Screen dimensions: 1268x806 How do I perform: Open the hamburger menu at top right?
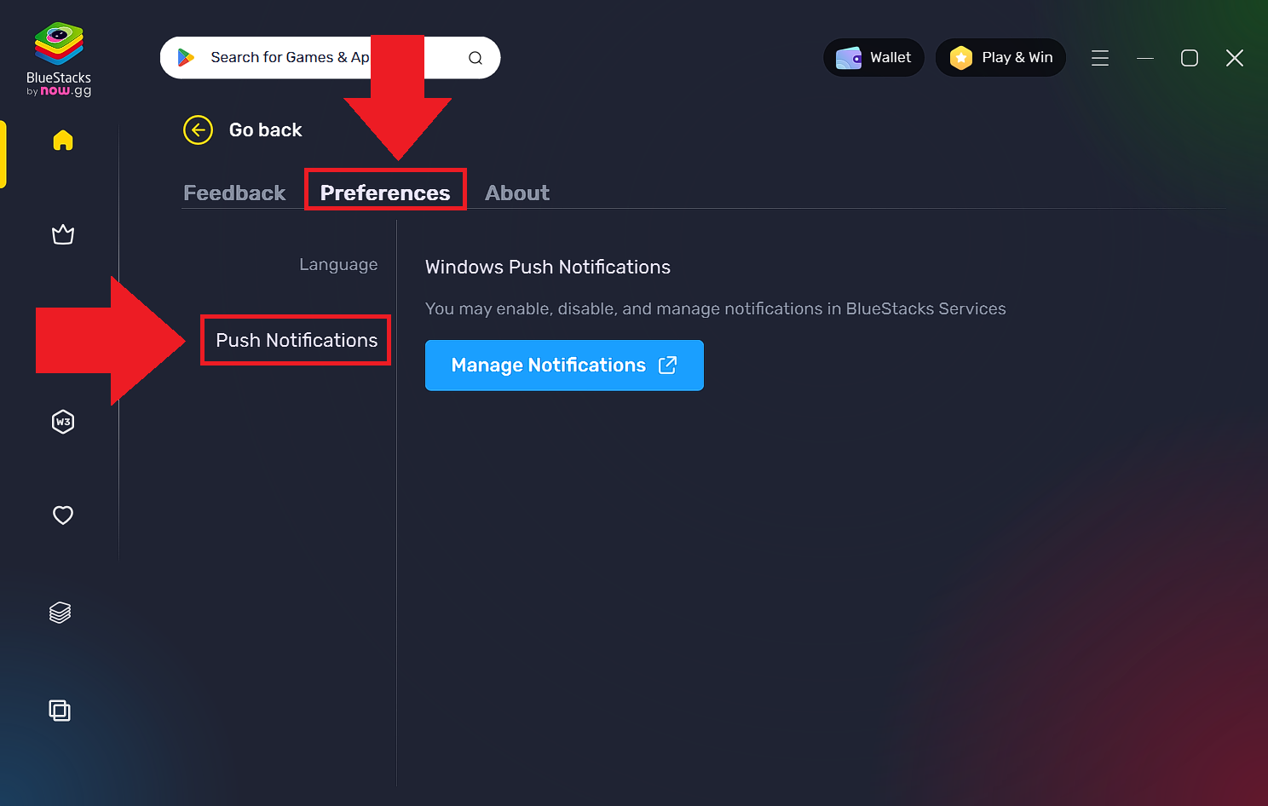pyautogui.click(x=1100, y=57)
